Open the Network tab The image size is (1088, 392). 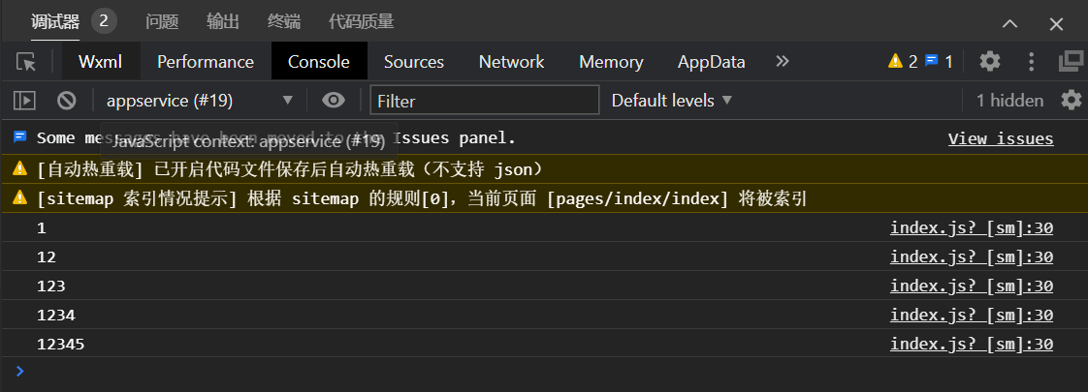click(511, 62)
